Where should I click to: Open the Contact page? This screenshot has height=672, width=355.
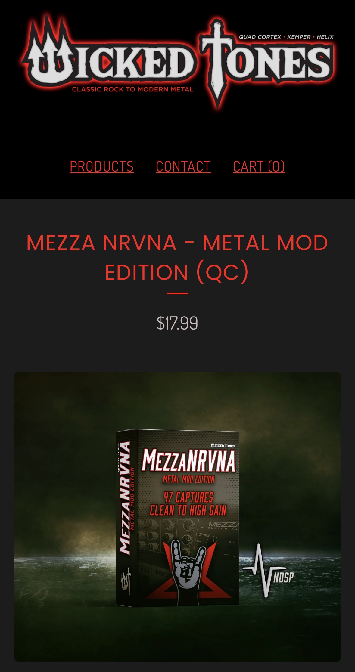pos(183,166)
